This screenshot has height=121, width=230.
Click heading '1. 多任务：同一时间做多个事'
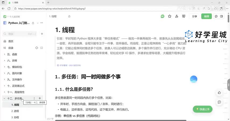coord(88,77)
